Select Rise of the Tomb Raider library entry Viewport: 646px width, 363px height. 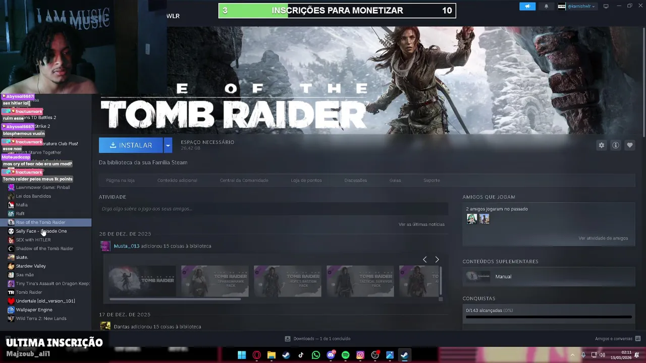[45, 222]
